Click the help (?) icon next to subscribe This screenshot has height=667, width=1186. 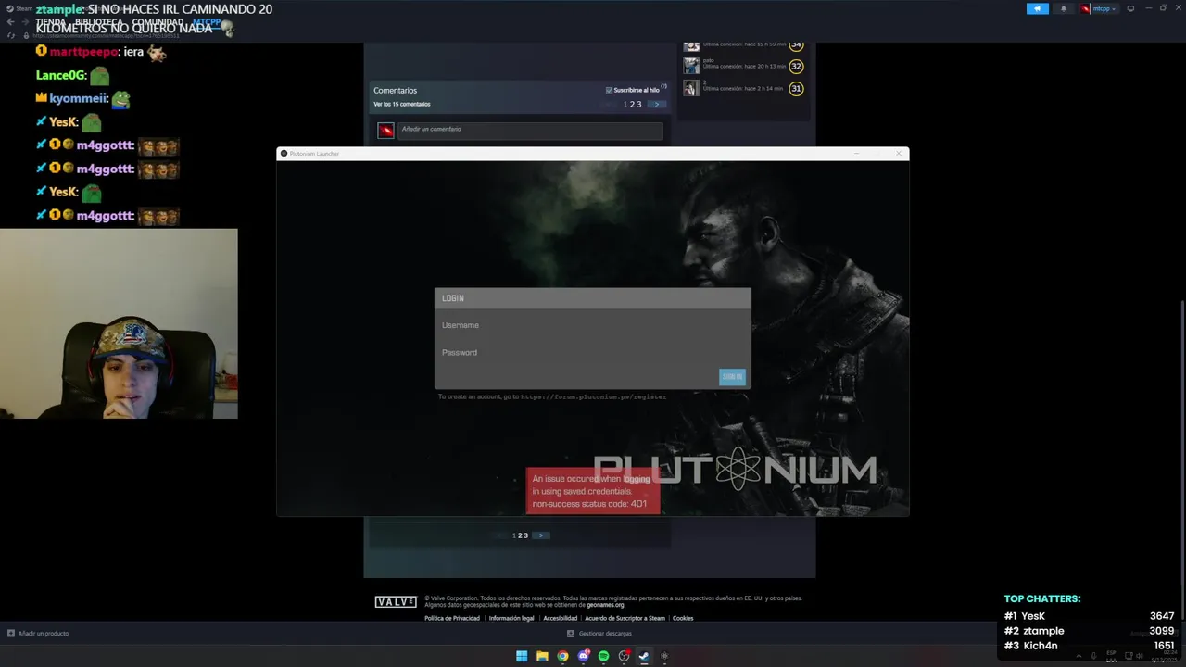point(664,86)
